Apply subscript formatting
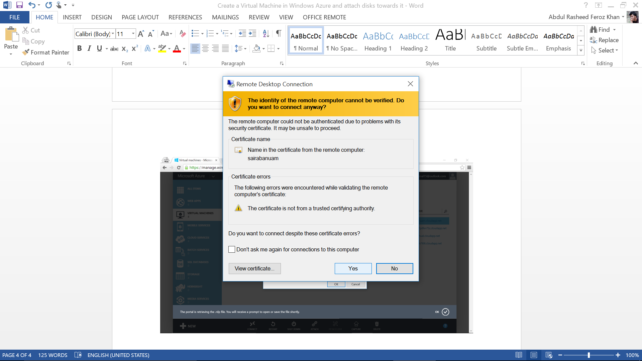The image size is (642, 361). tap(125, 49)
